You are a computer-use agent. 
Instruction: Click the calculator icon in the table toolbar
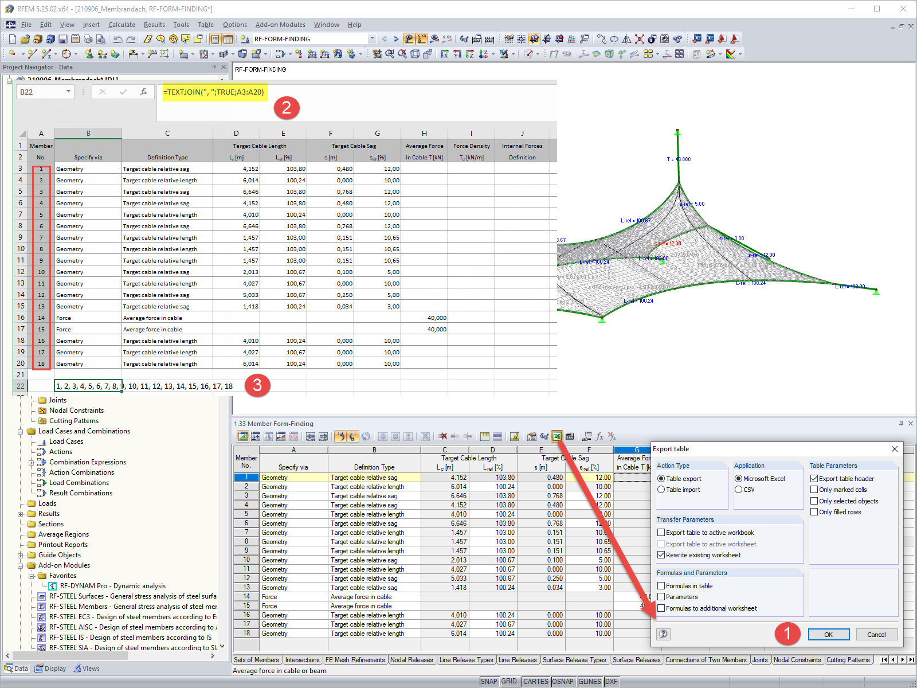[x=569, y=436]
